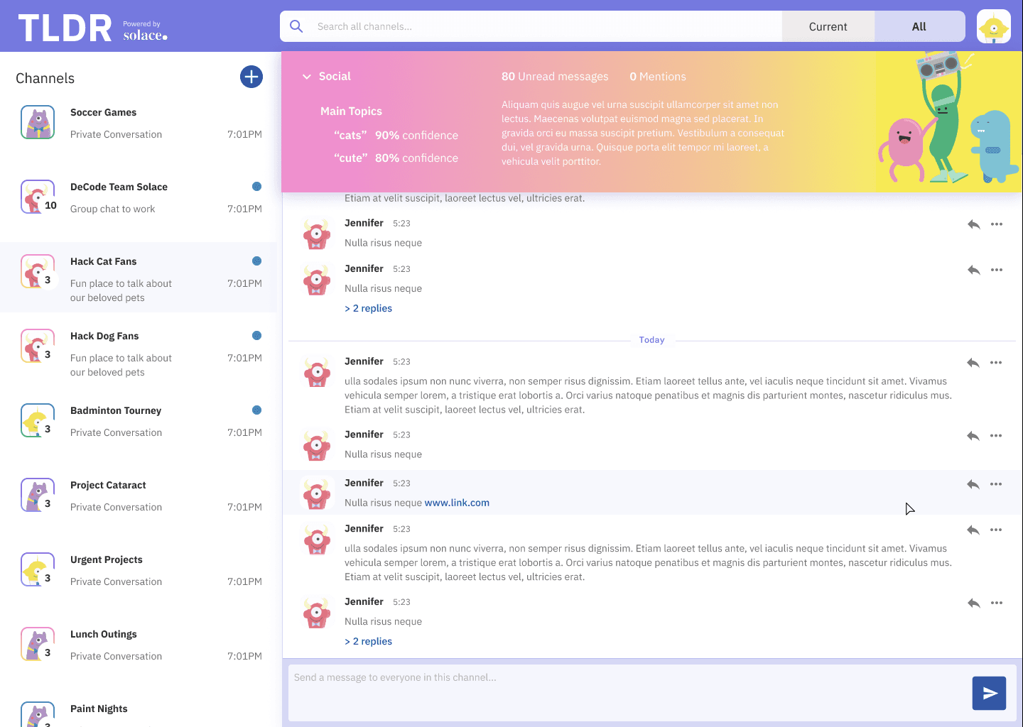Click the Badminton Tourney channel avatar

38,420
